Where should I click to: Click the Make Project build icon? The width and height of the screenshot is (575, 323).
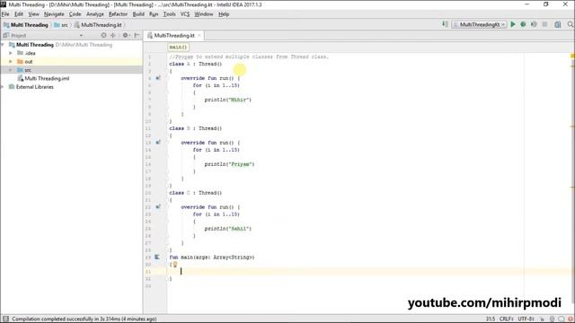coord(445,24)
